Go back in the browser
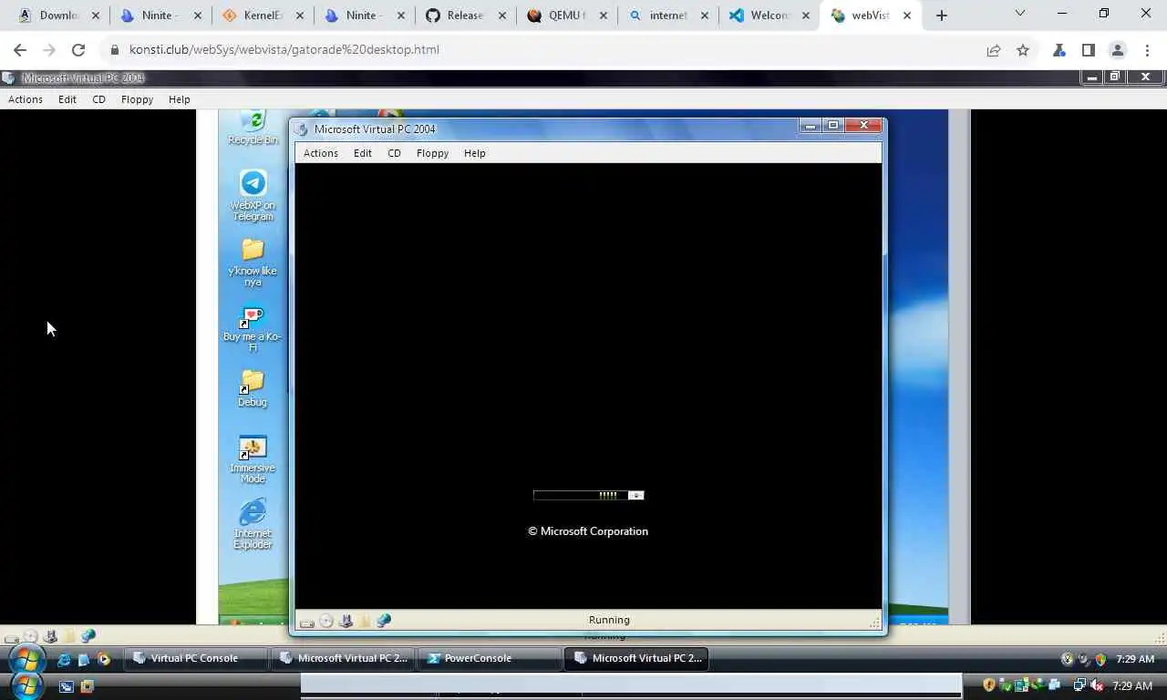 (x=20, y=50)
